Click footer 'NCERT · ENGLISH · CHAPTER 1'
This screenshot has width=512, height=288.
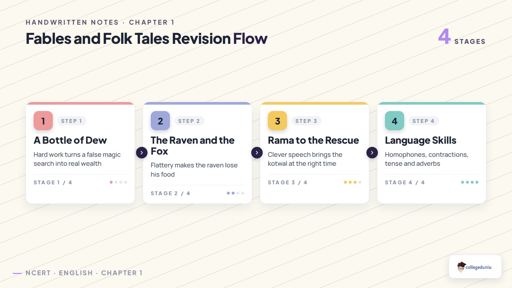point(84,273)
